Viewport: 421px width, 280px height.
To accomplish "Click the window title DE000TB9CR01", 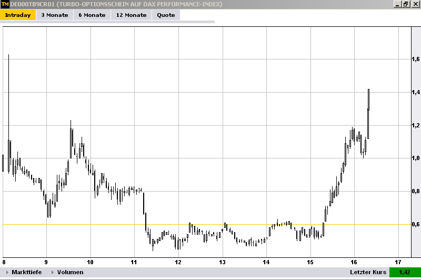I will 116,4.
